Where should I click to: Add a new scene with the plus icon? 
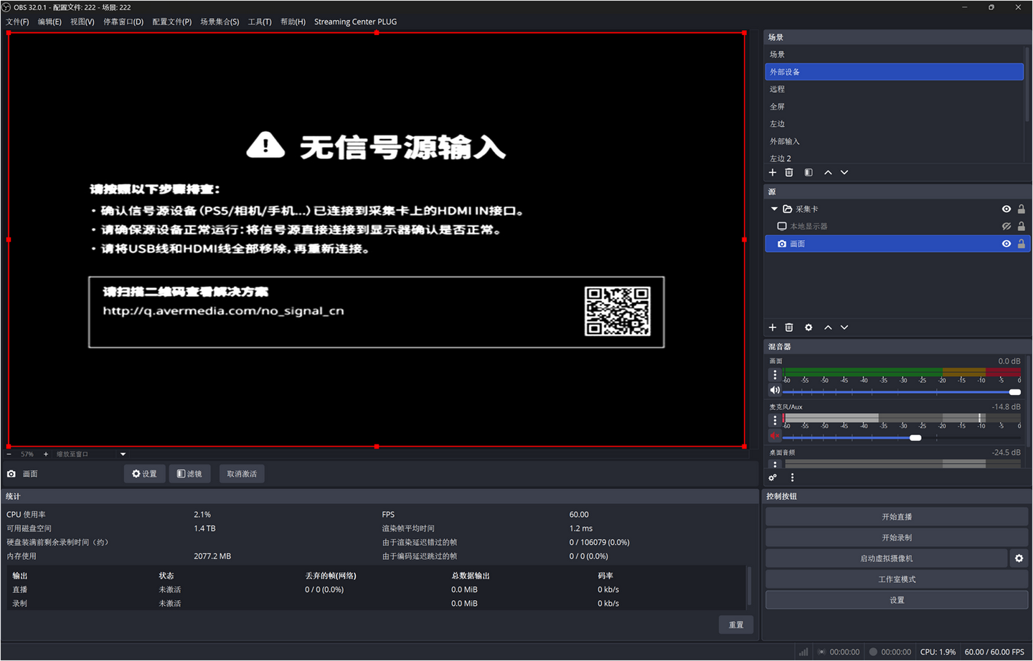click(773, 173)
